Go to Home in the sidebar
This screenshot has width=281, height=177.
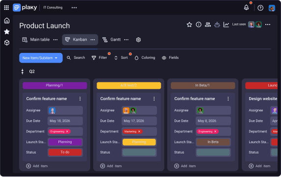7,21
